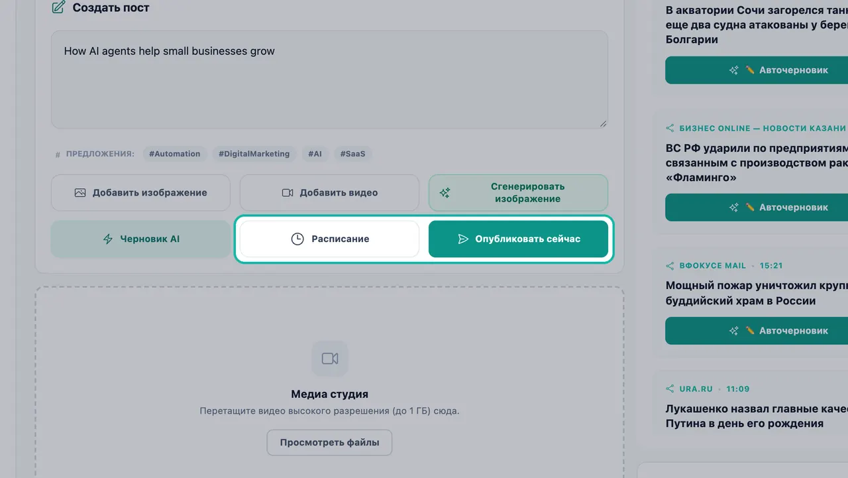Click the Добавить изображение button

click(140, 193)
